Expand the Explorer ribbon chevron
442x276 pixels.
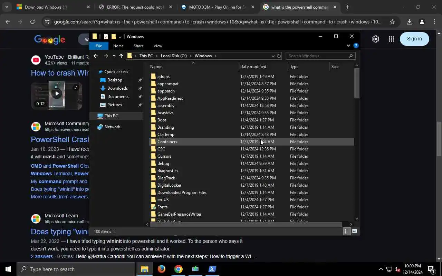(x=348, y=46)
